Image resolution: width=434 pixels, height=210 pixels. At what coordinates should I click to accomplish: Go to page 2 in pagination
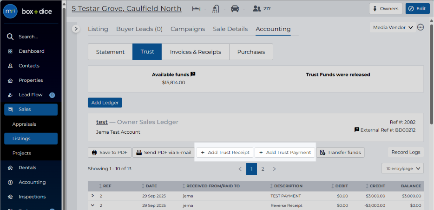tap(263, 169)
